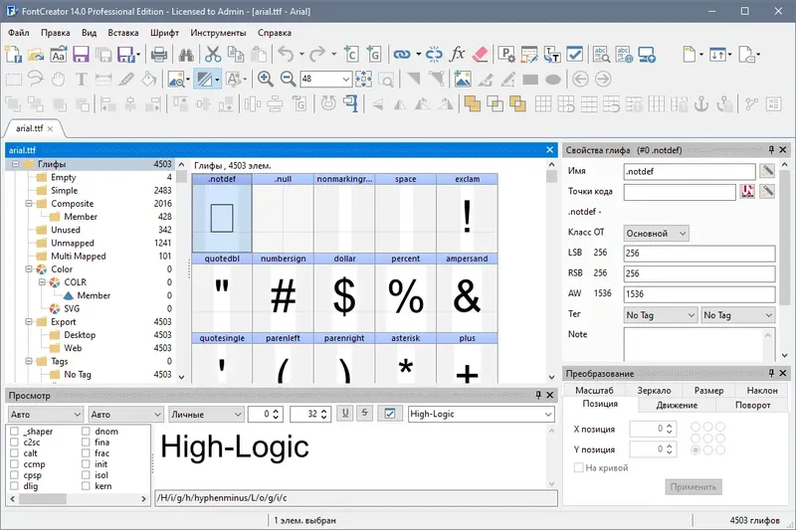Enable the c2sc feature checkbox
Image resolution: width=796 pixels, height=530 pixels.
(x=14, y=442)
